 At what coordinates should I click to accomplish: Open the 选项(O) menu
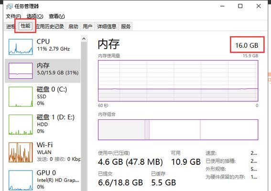[35, 16]
